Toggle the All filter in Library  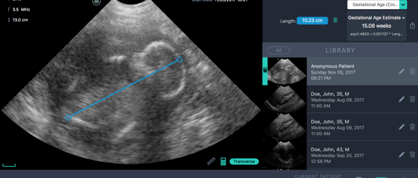(x=278, y=50)
